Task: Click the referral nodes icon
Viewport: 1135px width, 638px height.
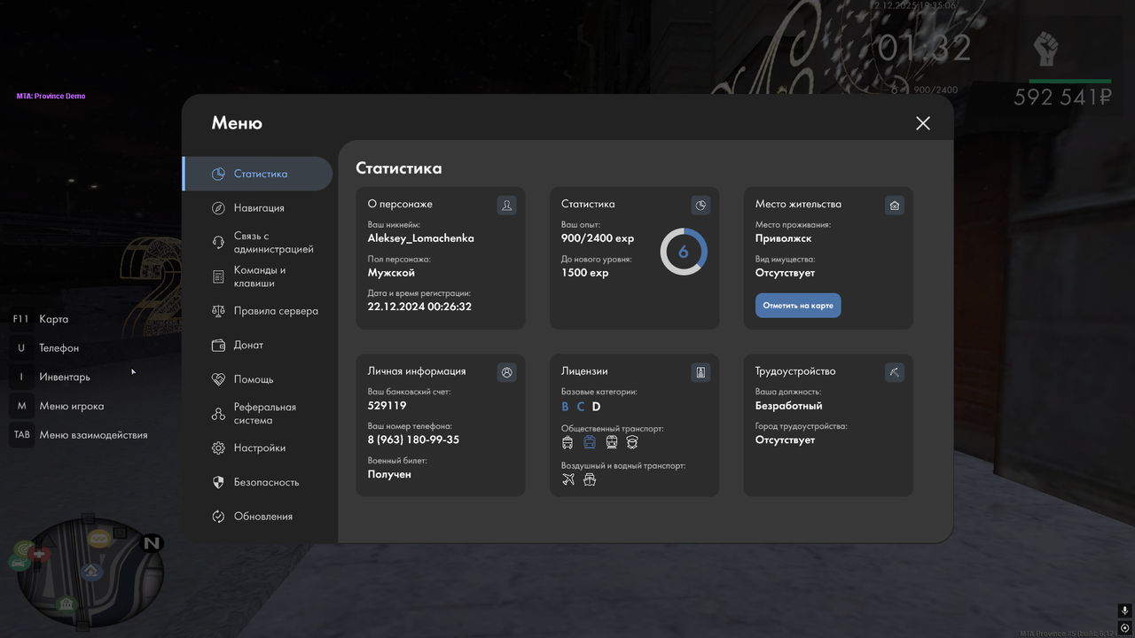Action: [218, 414]
